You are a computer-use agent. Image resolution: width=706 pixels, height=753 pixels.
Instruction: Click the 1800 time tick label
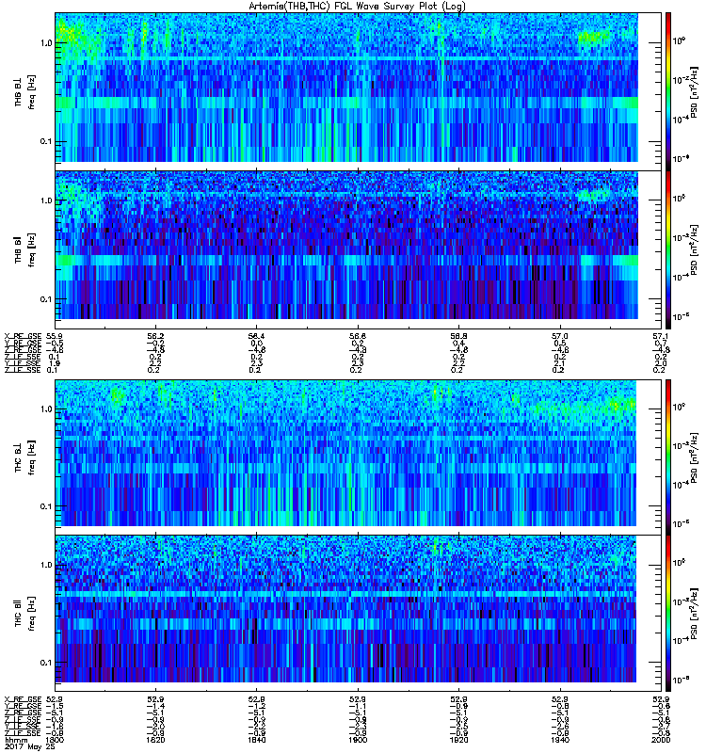55,740
